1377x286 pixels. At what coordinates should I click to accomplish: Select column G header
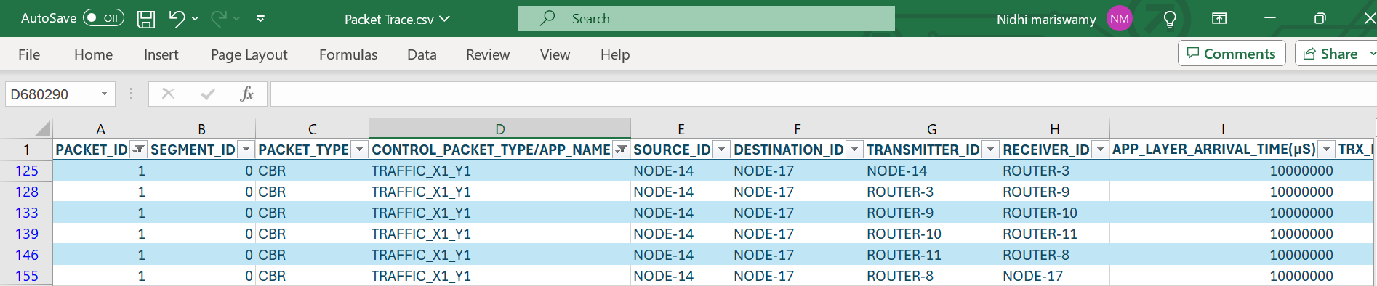(931, 128)
